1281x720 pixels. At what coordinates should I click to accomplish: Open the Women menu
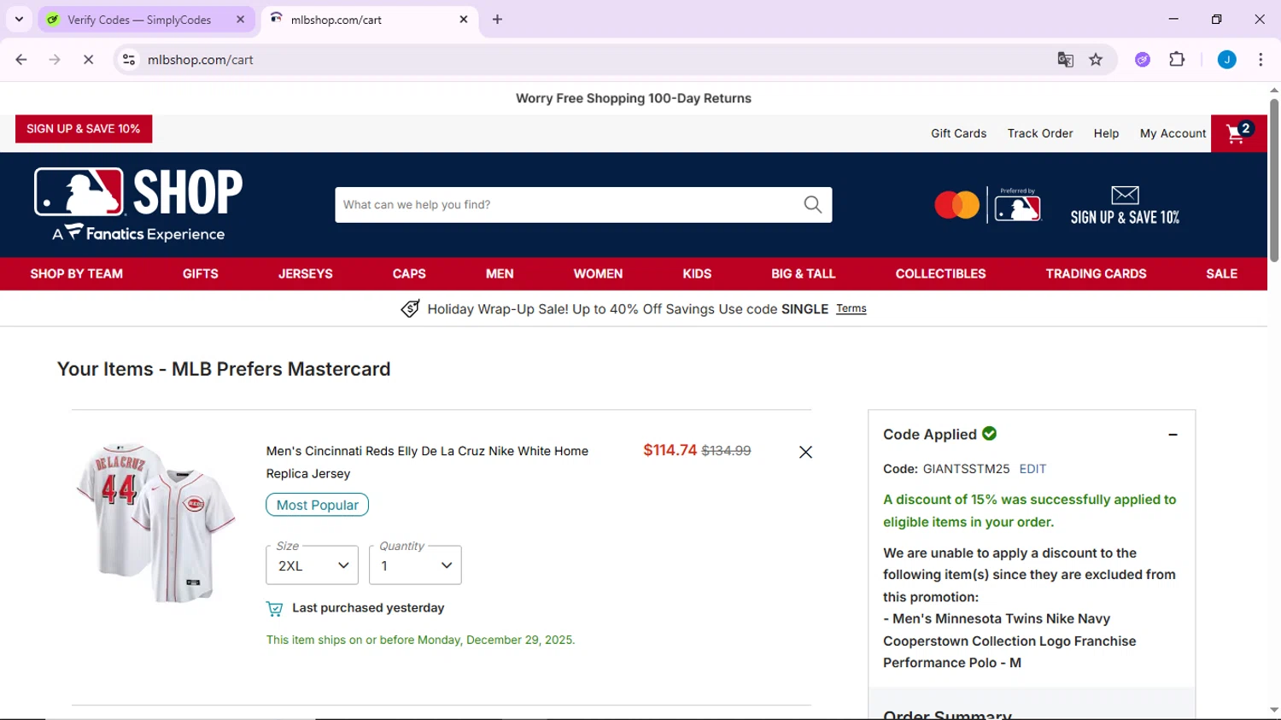pyautogui.click(x=598, y=274)
